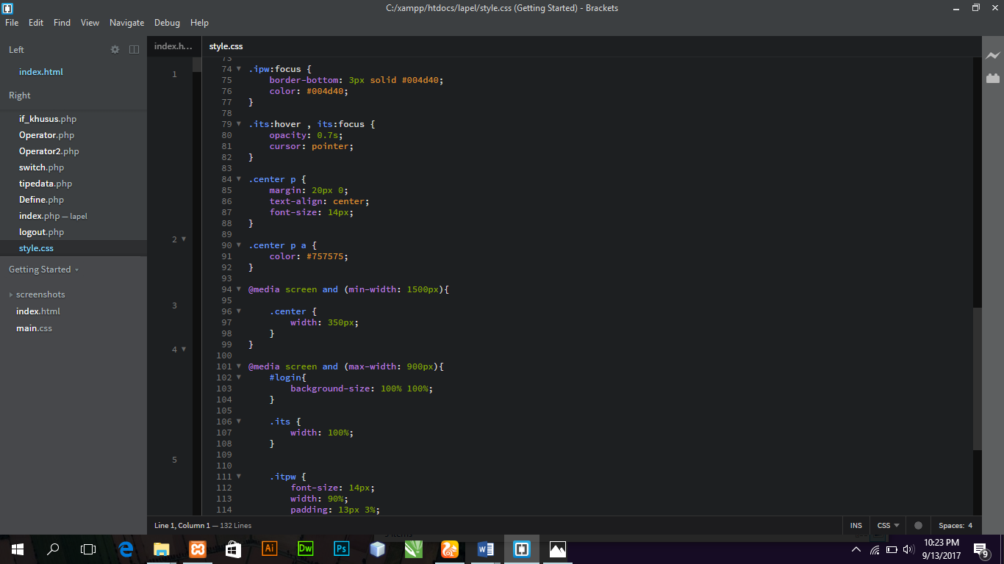Viewport: 1004px width, 564px height.
Task: Click the volume speaker tray icon
Action: (x=908, y=549)
